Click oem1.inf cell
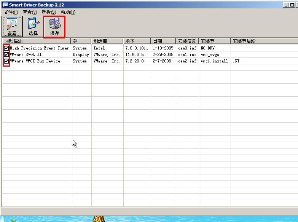The height and width of the screenshot is (222, 298). [x=187, y=54]
